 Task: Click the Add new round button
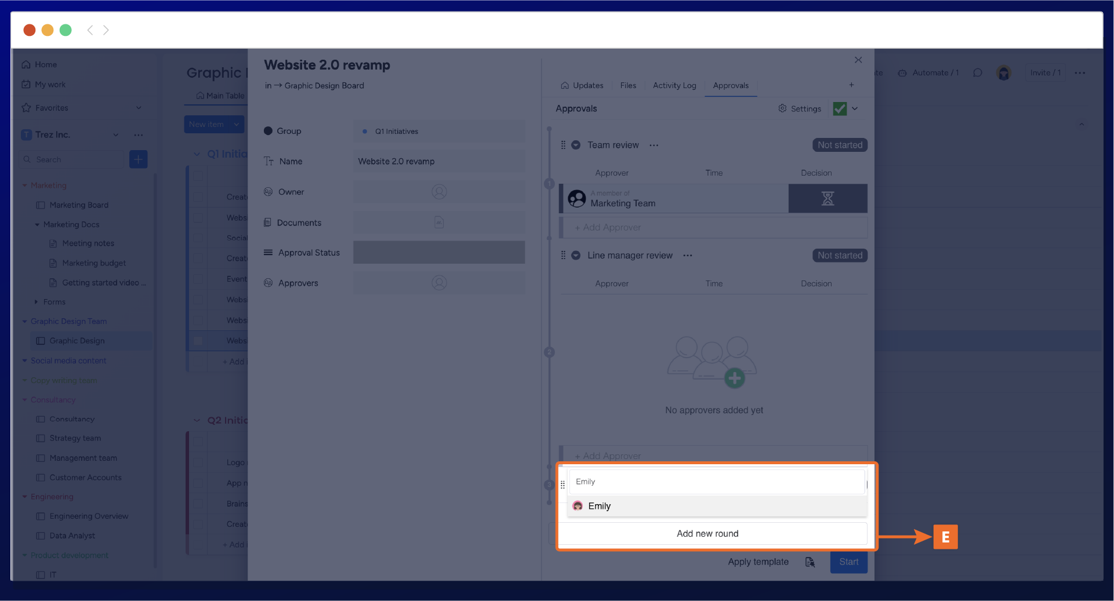(x=707, y=534)
